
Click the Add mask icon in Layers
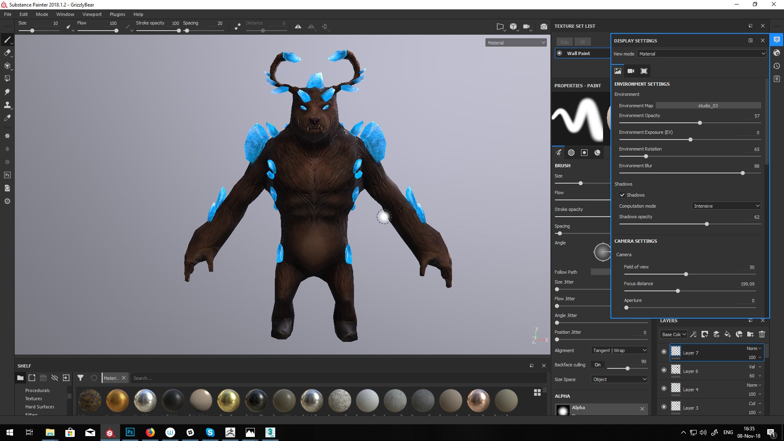click(x=705, y=334)
